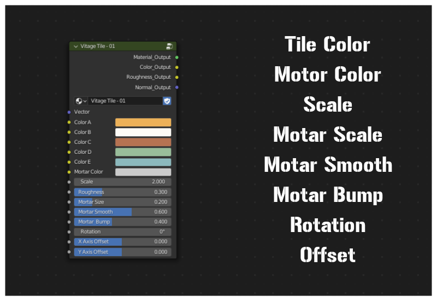Click the Scale input socket
Image resolution: width=437 pixels, height=301 pixels.
point(69,182)
